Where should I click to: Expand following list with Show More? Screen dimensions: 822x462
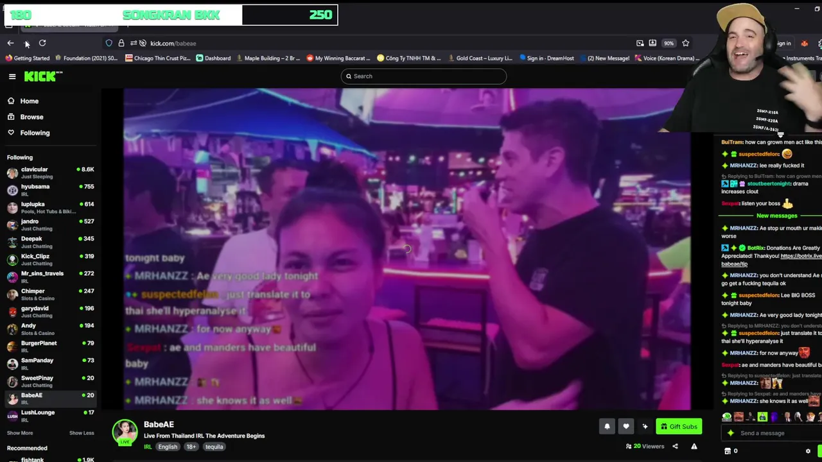(x=20, y=433)
